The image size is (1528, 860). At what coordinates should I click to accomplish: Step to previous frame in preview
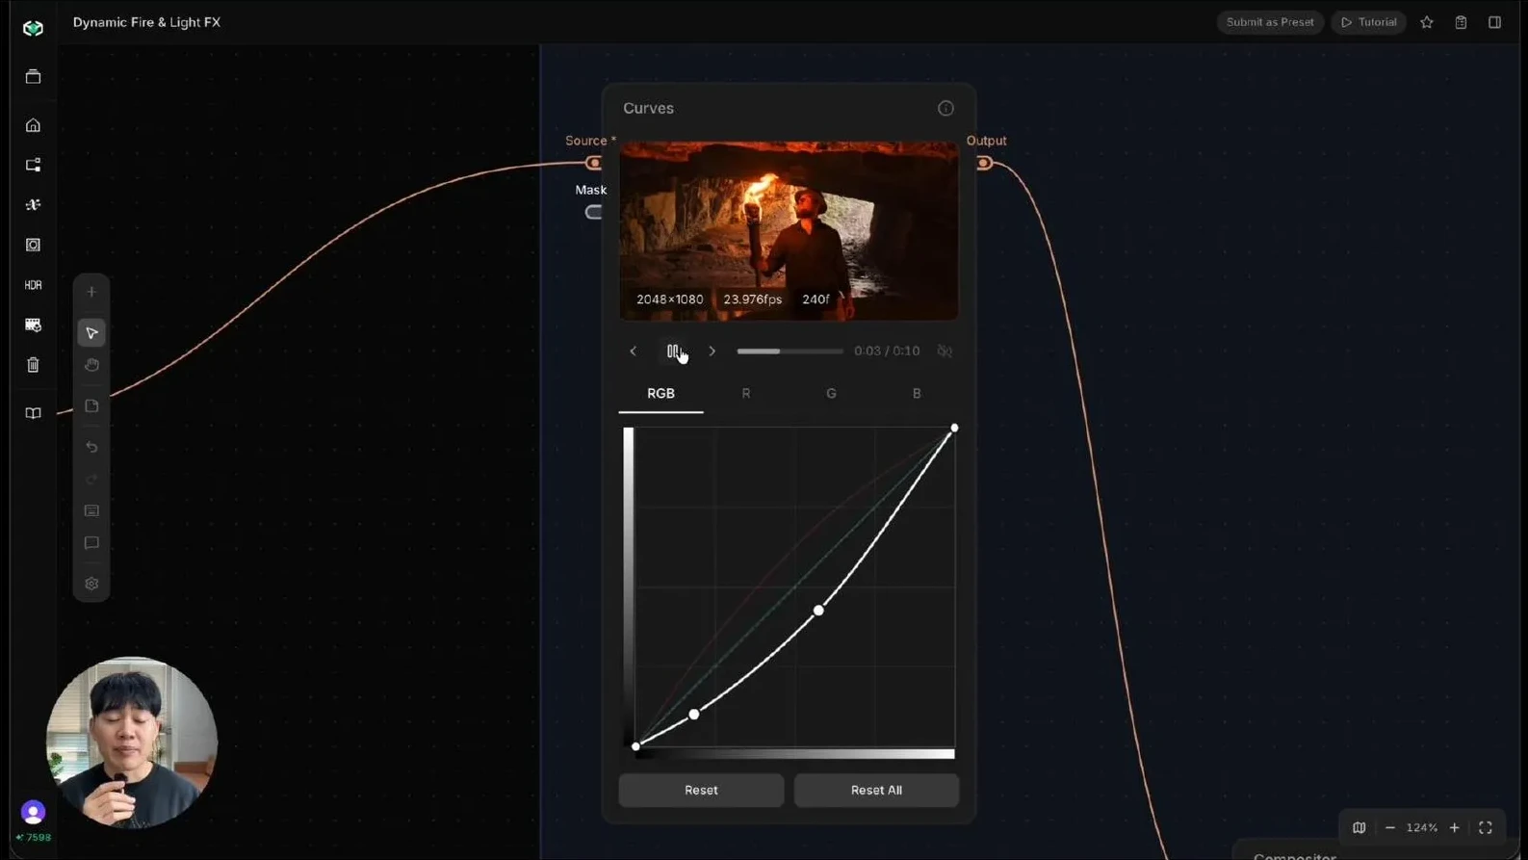pyautogui.click(x=633, y=352)
